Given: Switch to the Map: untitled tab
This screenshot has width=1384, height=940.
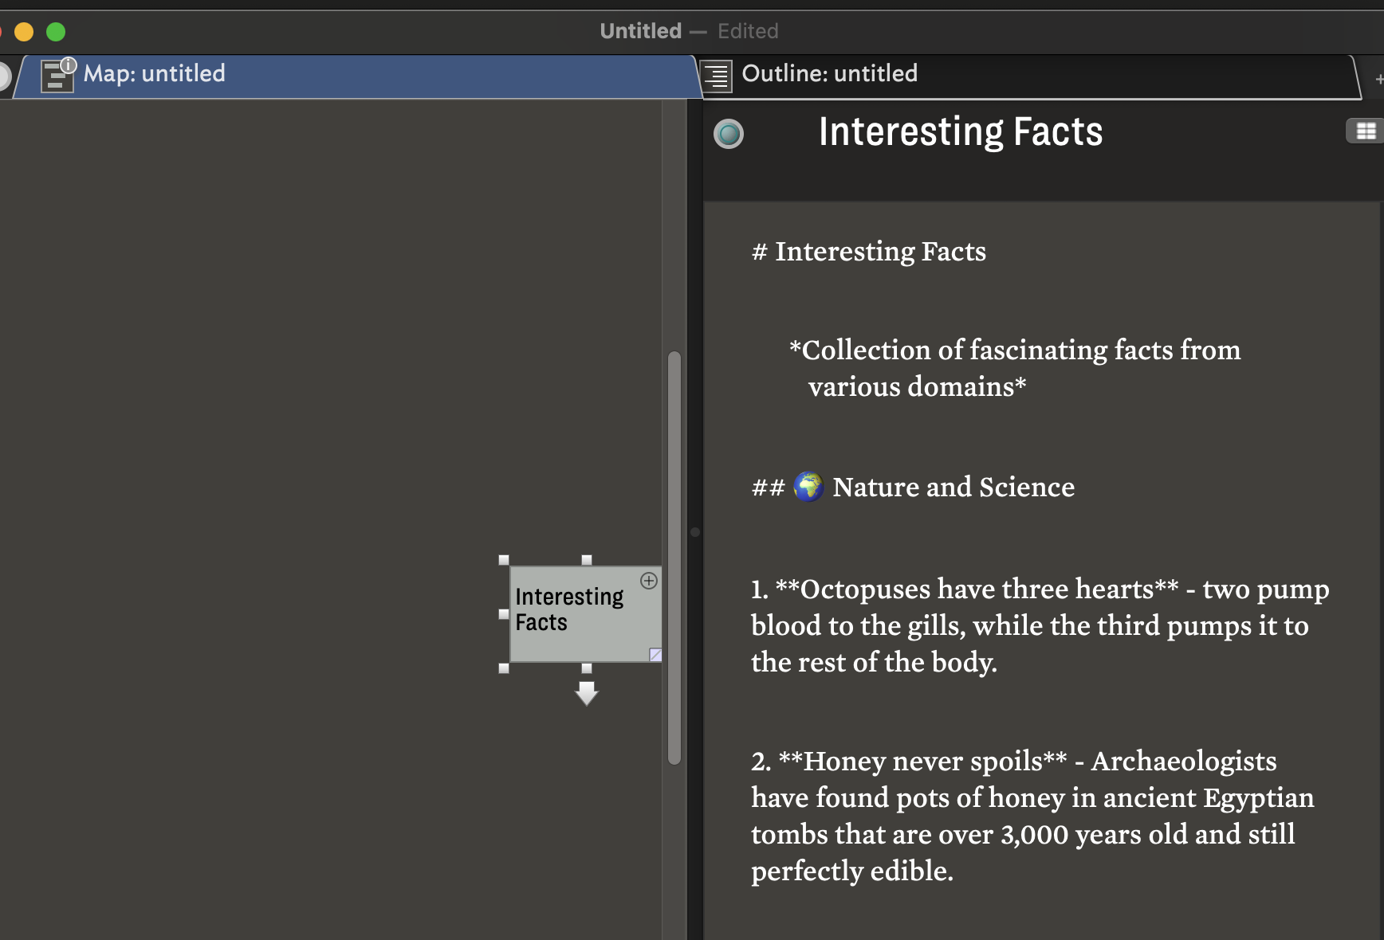Looking at the screenshot, I should tap(356, 76).
